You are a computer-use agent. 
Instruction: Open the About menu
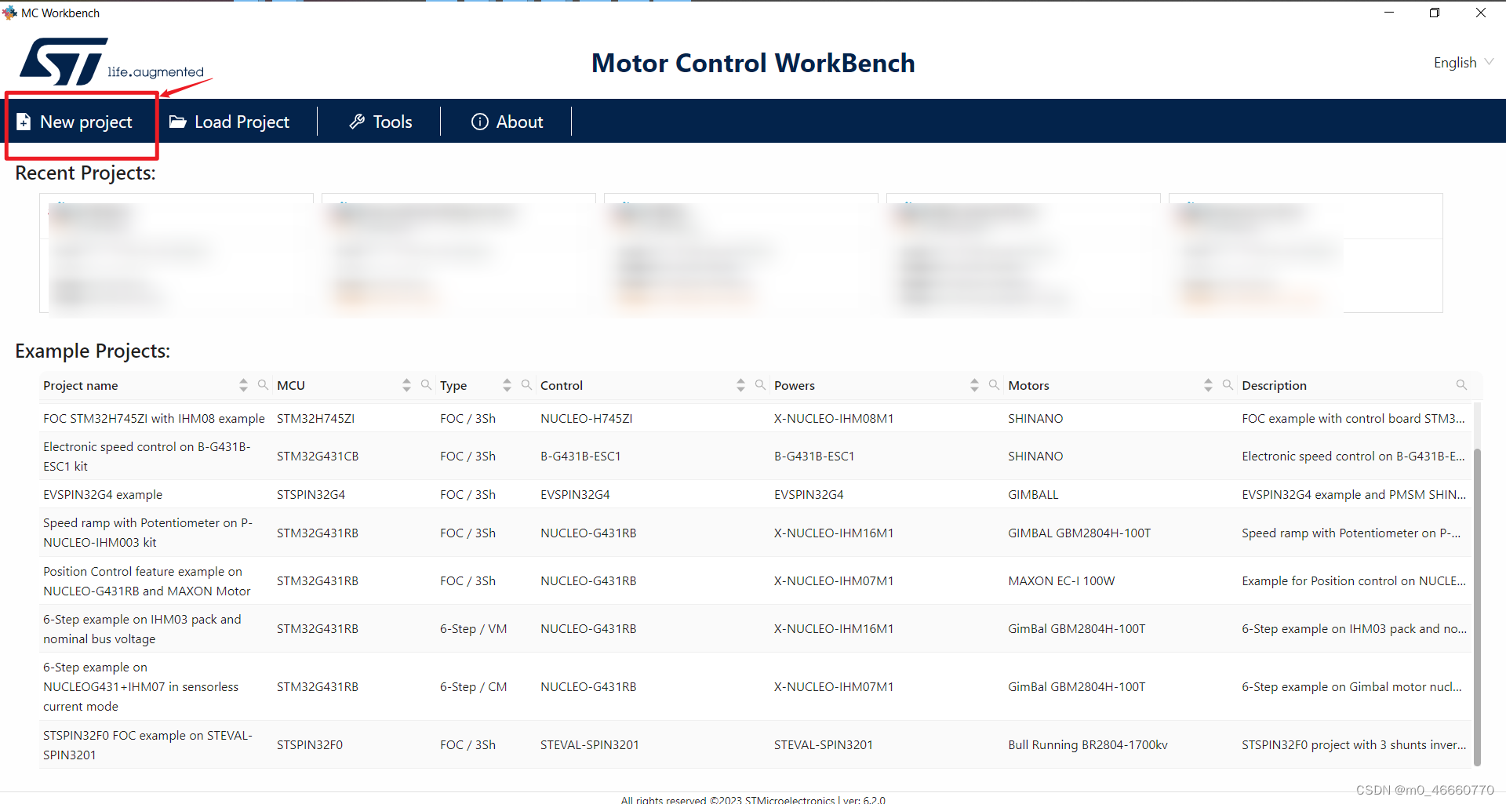coord(507,122)
